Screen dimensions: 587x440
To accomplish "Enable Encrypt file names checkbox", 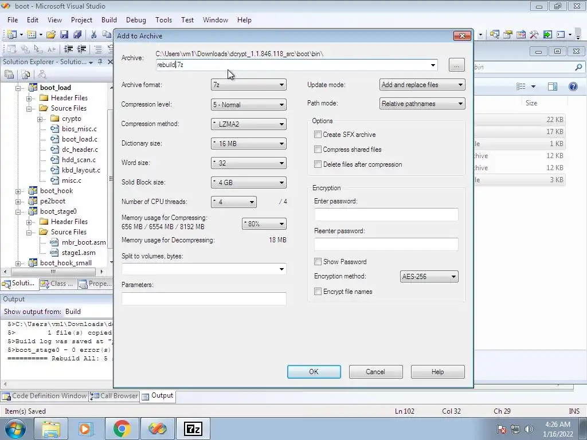I will coord(318,292).
